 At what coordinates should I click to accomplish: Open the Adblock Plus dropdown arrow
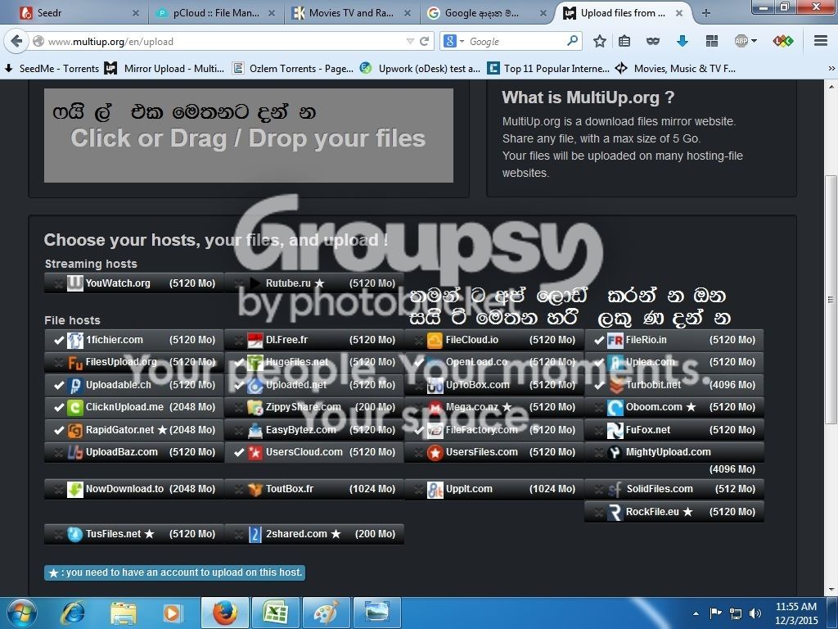point(754,41)
